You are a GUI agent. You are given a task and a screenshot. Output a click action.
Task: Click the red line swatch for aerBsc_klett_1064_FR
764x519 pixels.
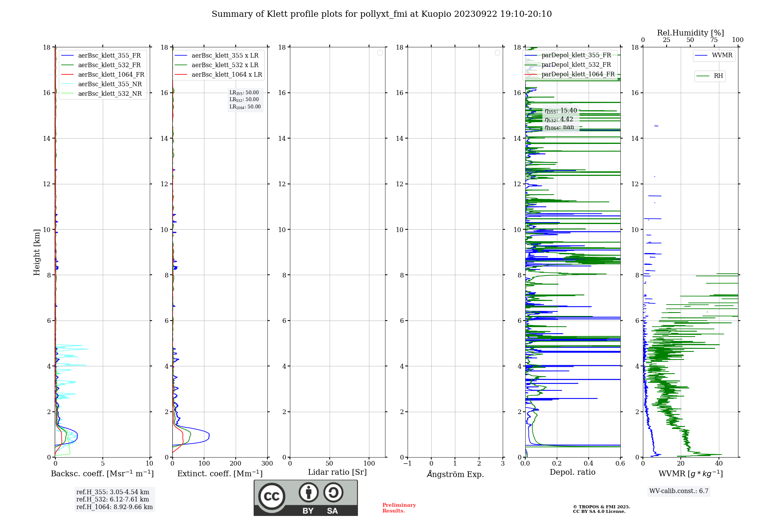[x=67, y=75]
